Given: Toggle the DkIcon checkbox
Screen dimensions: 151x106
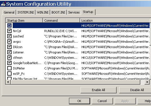Looking at the screenshot, I should [10, 47].
